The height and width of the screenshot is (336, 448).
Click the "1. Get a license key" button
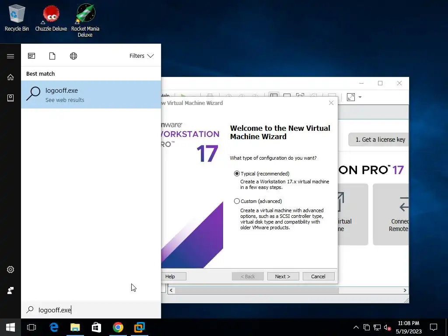[x=378, y=140]
